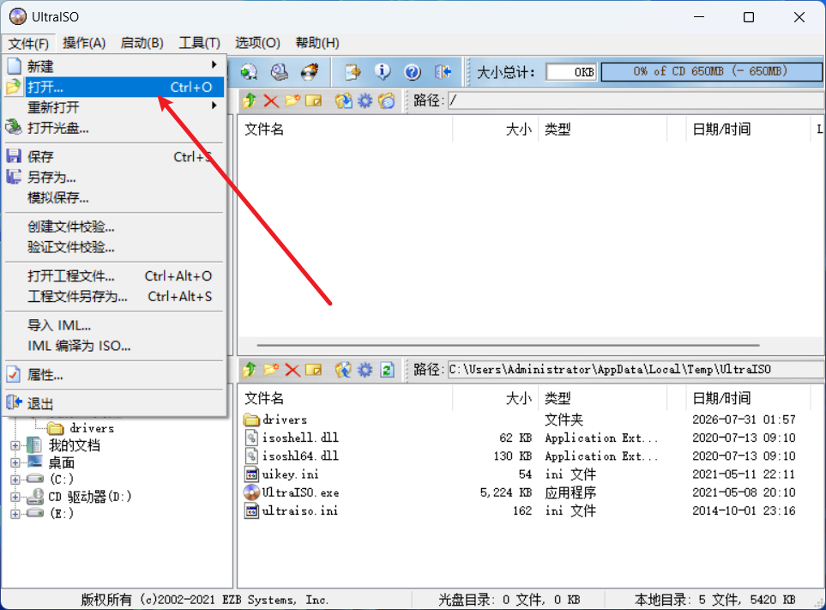Open the 新建 submenu arrow

tap(214, 65)
